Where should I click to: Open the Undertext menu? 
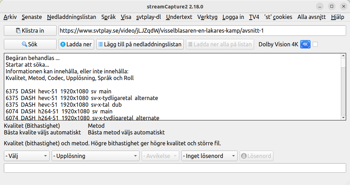tap(179, 17)
